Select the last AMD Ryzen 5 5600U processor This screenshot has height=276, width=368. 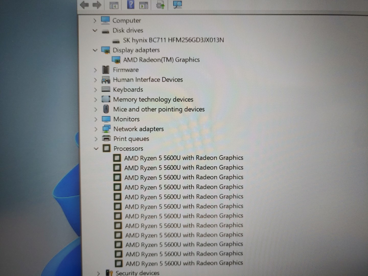click(x=184, y=263)
